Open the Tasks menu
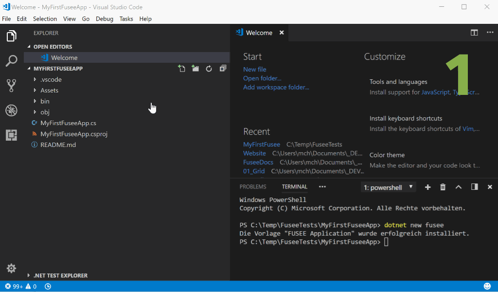This screenshot has width=498, height=292. coord(126,19)
